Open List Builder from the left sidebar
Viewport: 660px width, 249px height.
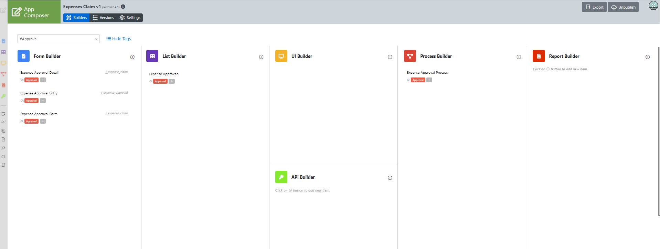3,52
